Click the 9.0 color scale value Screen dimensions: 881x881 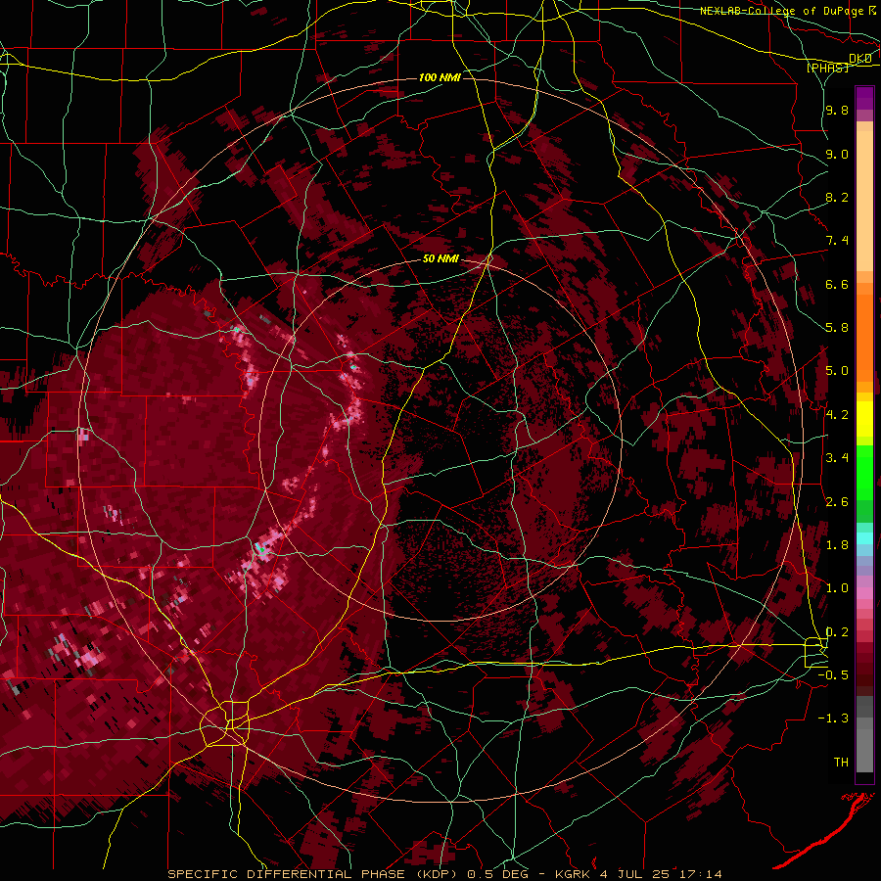click(837, 154)
